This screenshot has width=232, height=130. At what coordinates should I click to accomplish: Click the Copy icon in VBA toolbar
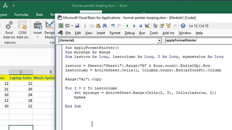[x=92, y=26]
